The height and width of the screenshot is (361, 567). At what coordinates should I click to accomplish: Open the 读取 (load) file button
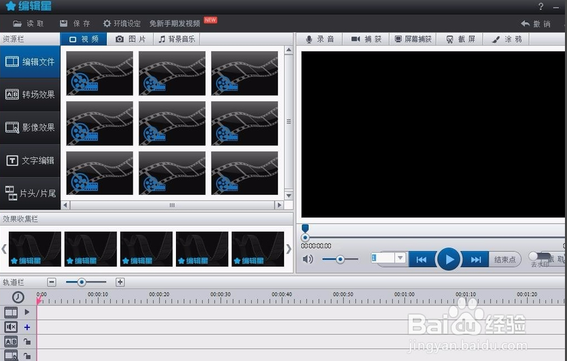(x=28, y=24)
